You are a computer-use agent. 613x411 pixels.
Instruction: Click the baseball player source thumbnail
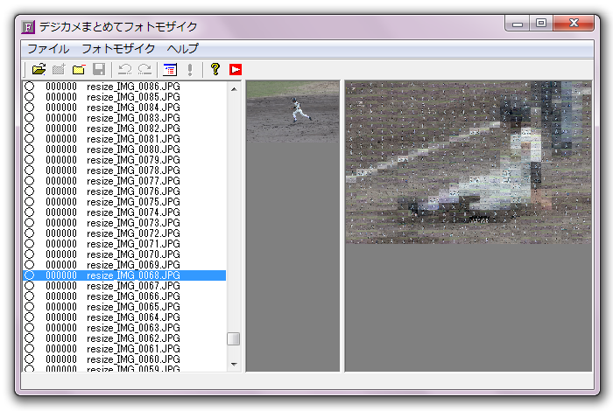(x=292, y=111)
